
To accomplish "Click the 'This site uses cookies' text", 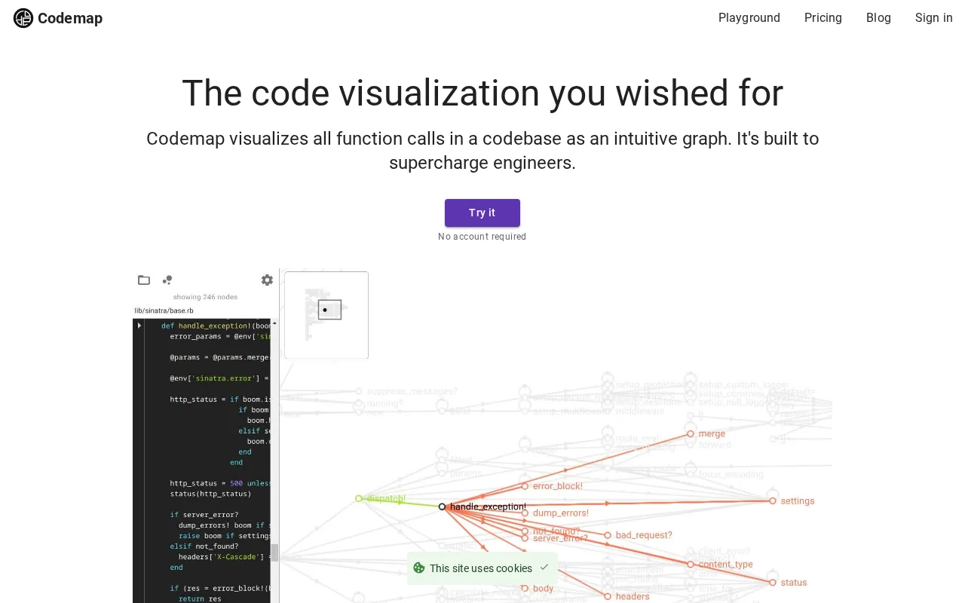I will pos(481,568).
